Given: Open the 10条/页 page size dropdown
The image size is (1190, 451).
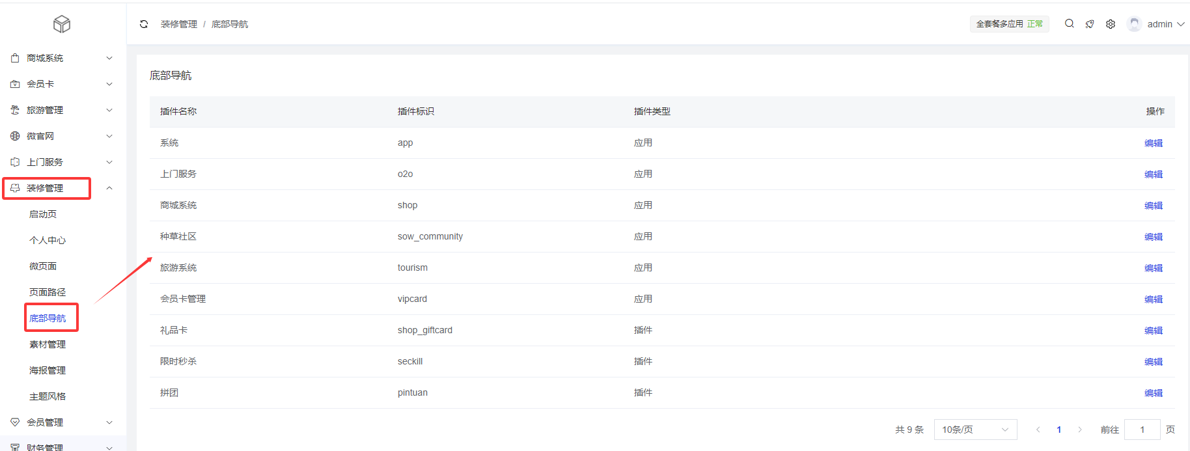Looking at the screenshot, I should [x=975, y=430].
